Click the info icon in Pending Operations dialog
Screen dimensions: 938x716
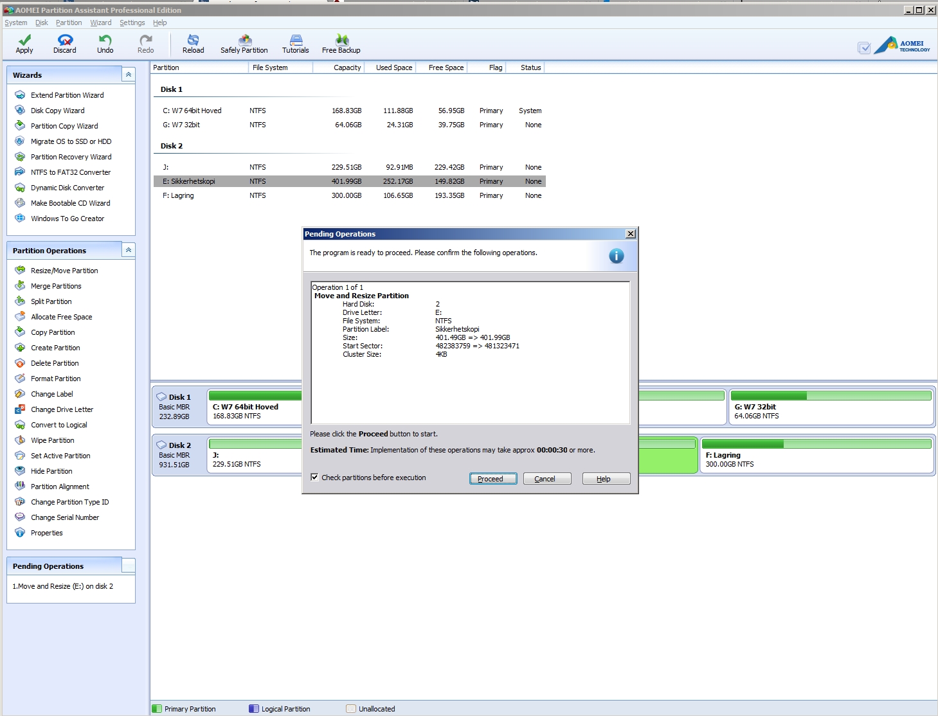coord(616,256)
